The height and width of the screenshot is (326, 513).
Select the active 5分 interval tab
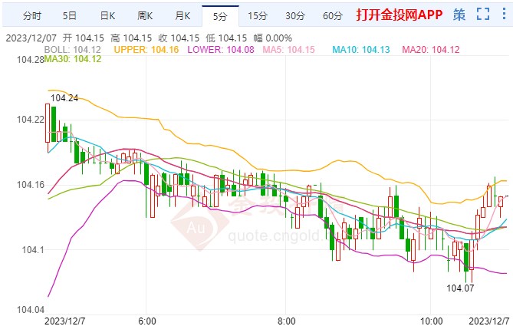click(220, 15)
